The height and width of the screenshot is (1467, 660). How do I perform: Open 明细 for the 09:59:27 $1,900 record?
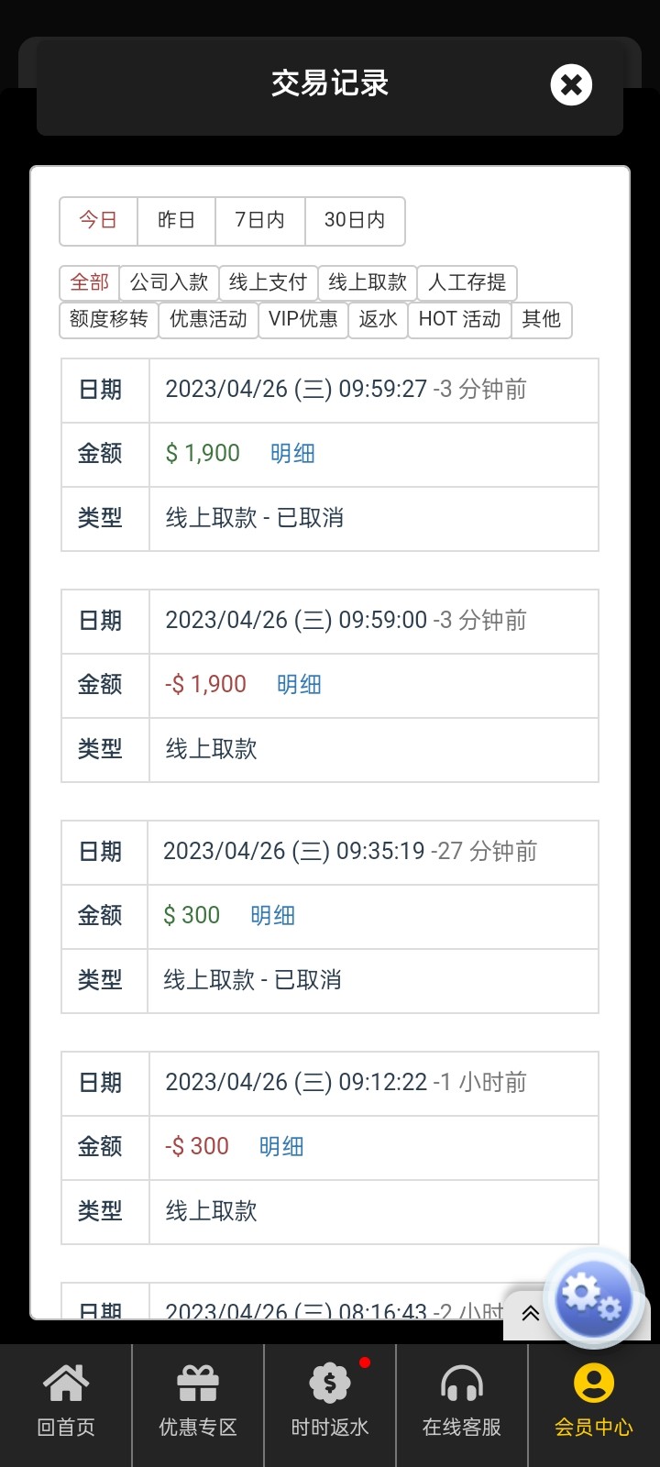(x=293, y=454)
